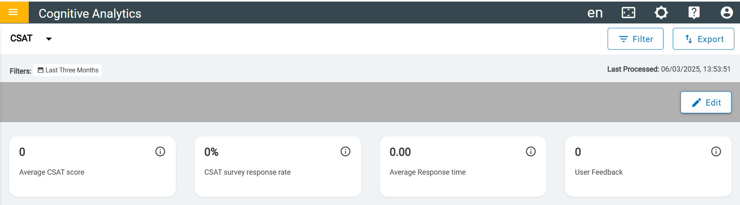The height and width of the screenshot is (205, 740).
Task: Show info for User Feedback card
Action: pyautogui.click(x=716, y=152)
